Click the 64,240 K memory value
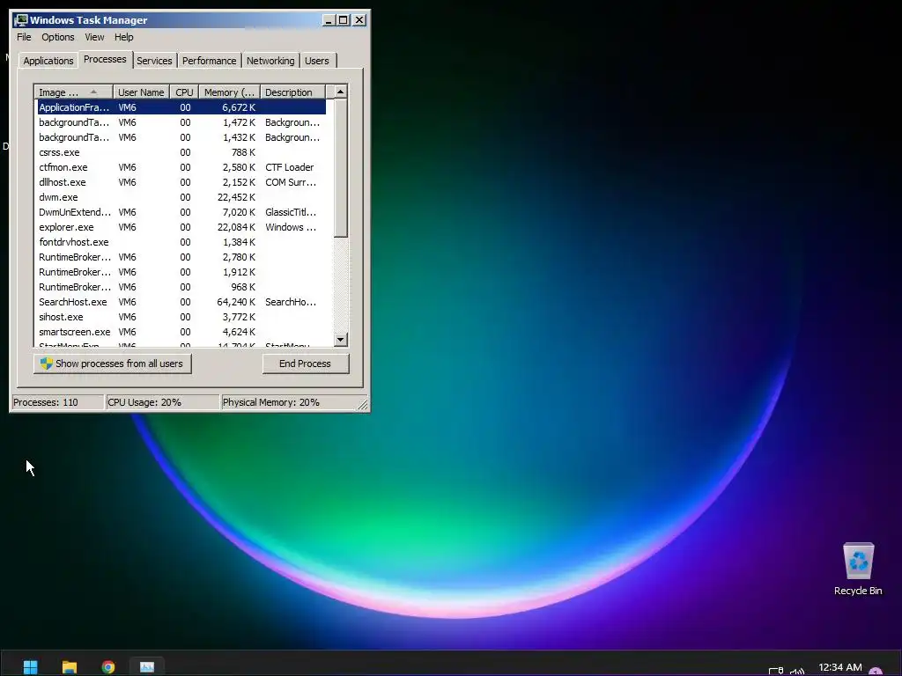Image resolution: width=902 pixels, height=676 pixels. click(236, 302)
